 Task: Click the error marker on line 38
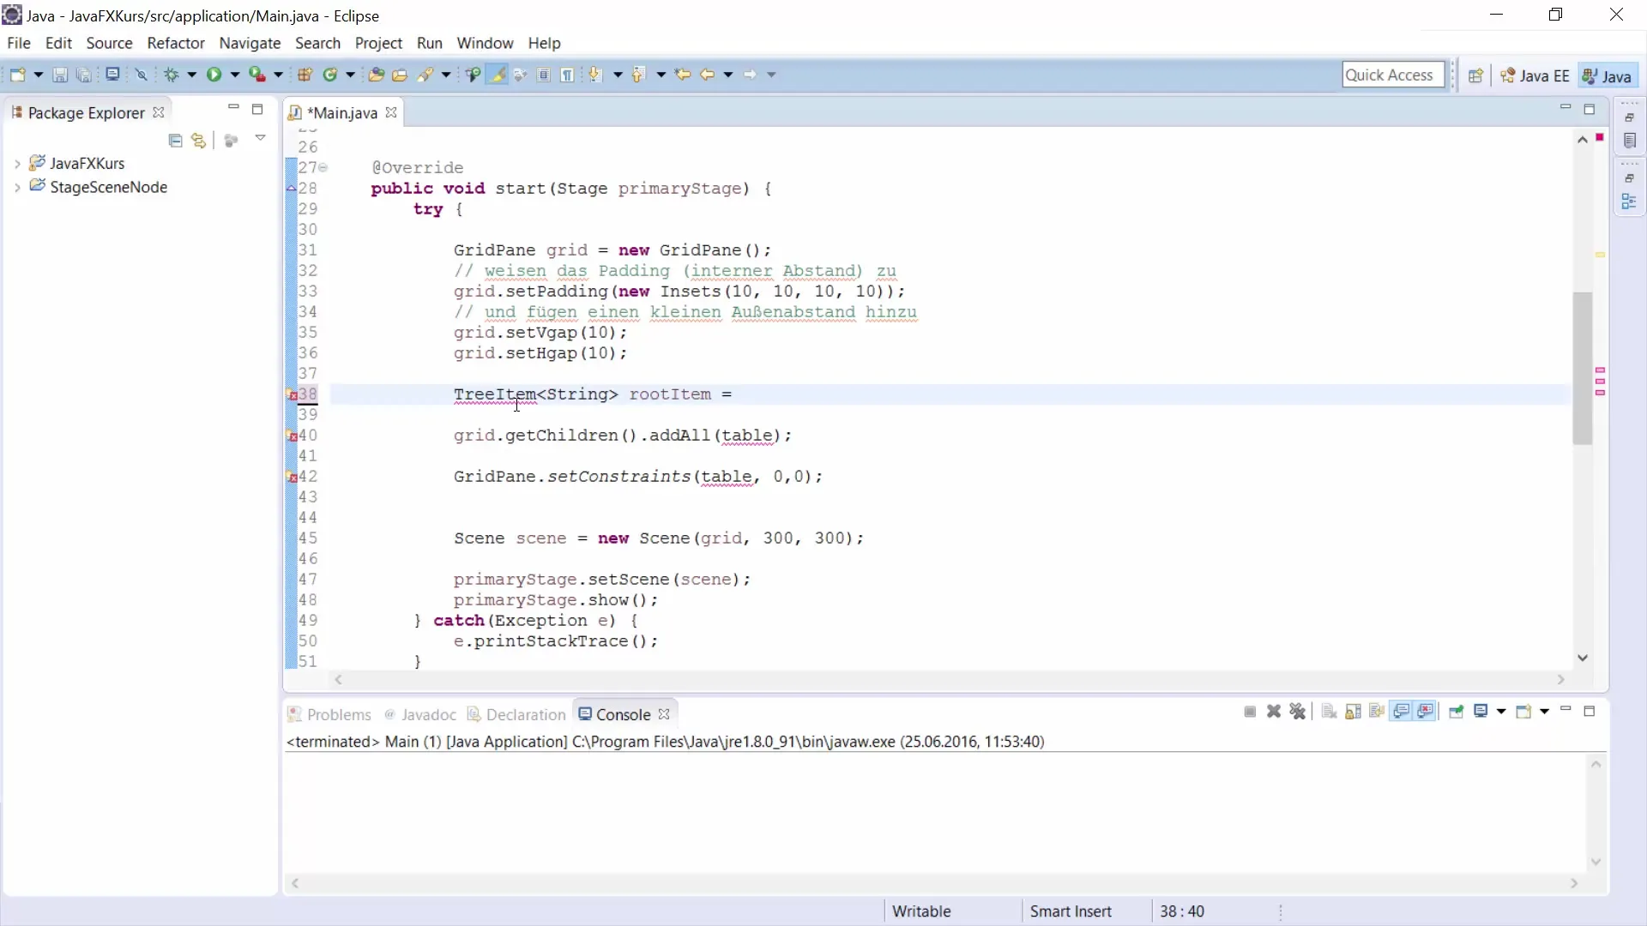[x=292, y=394]
